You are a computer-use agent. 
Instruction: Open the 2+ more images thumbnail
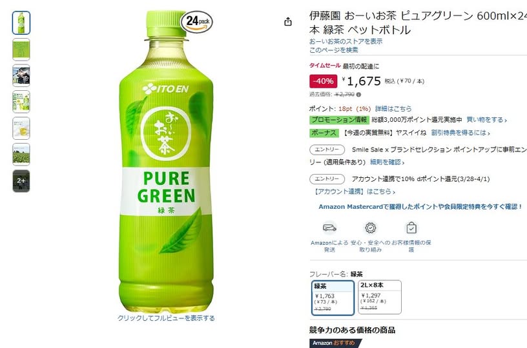pos(21,181)
